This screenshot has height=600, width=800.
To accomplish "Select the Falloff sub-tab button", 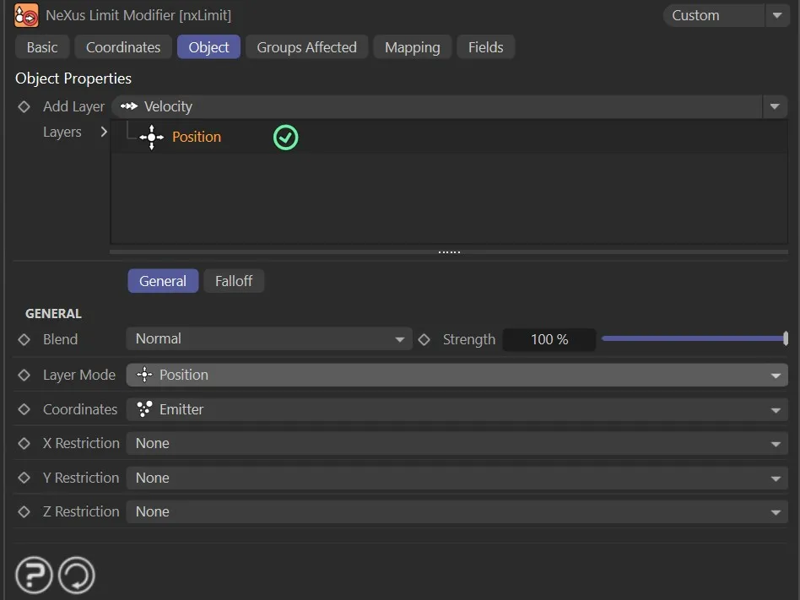I will tap(233, 281).
